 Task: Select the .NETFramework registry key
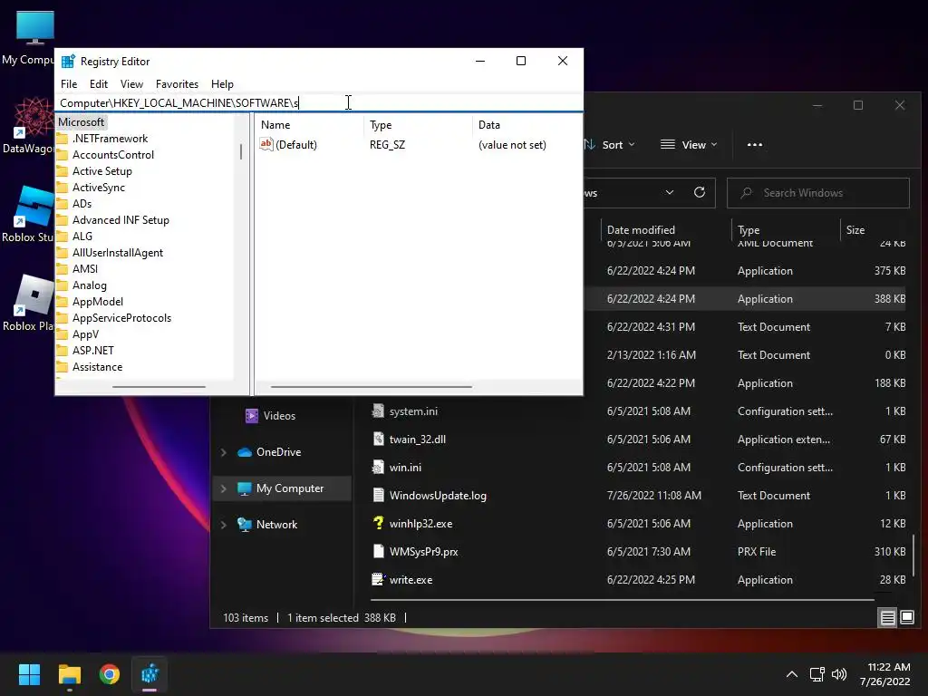pyautogui.click(x=110, y=139)
